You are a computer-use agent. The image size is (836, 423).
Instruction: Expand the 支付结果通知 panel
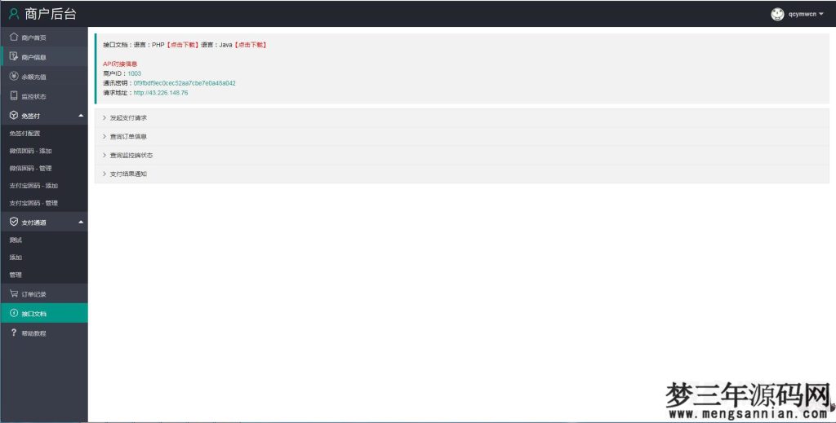[x=128, y=174]
